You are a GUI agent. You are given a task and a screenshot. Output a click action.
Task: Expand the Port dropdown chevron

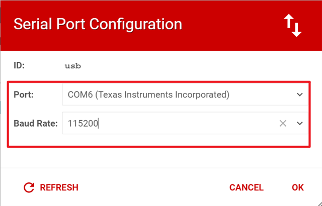click(300, 94)
